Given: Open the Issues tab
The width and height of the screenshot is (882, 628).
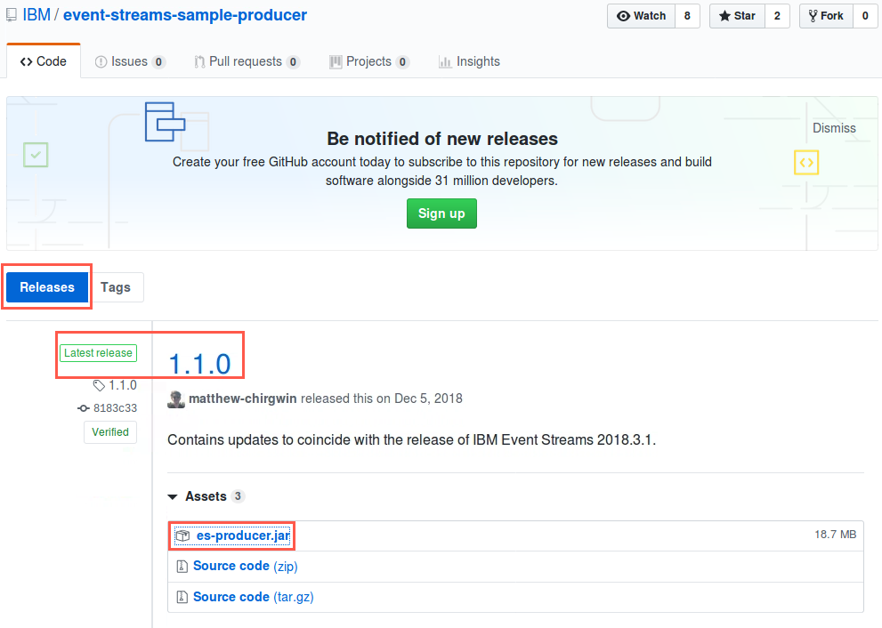Looking at the screenshot, I should click(130, 62).
